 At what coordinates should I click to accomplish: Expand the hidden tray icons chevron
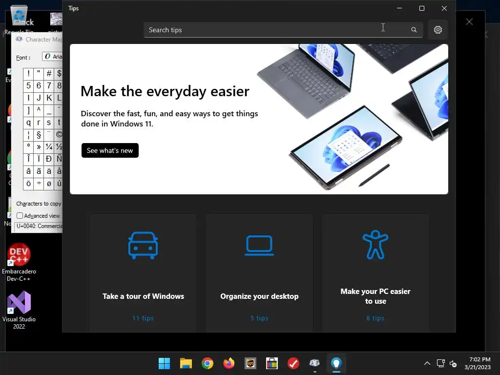[x=427, y=363]
